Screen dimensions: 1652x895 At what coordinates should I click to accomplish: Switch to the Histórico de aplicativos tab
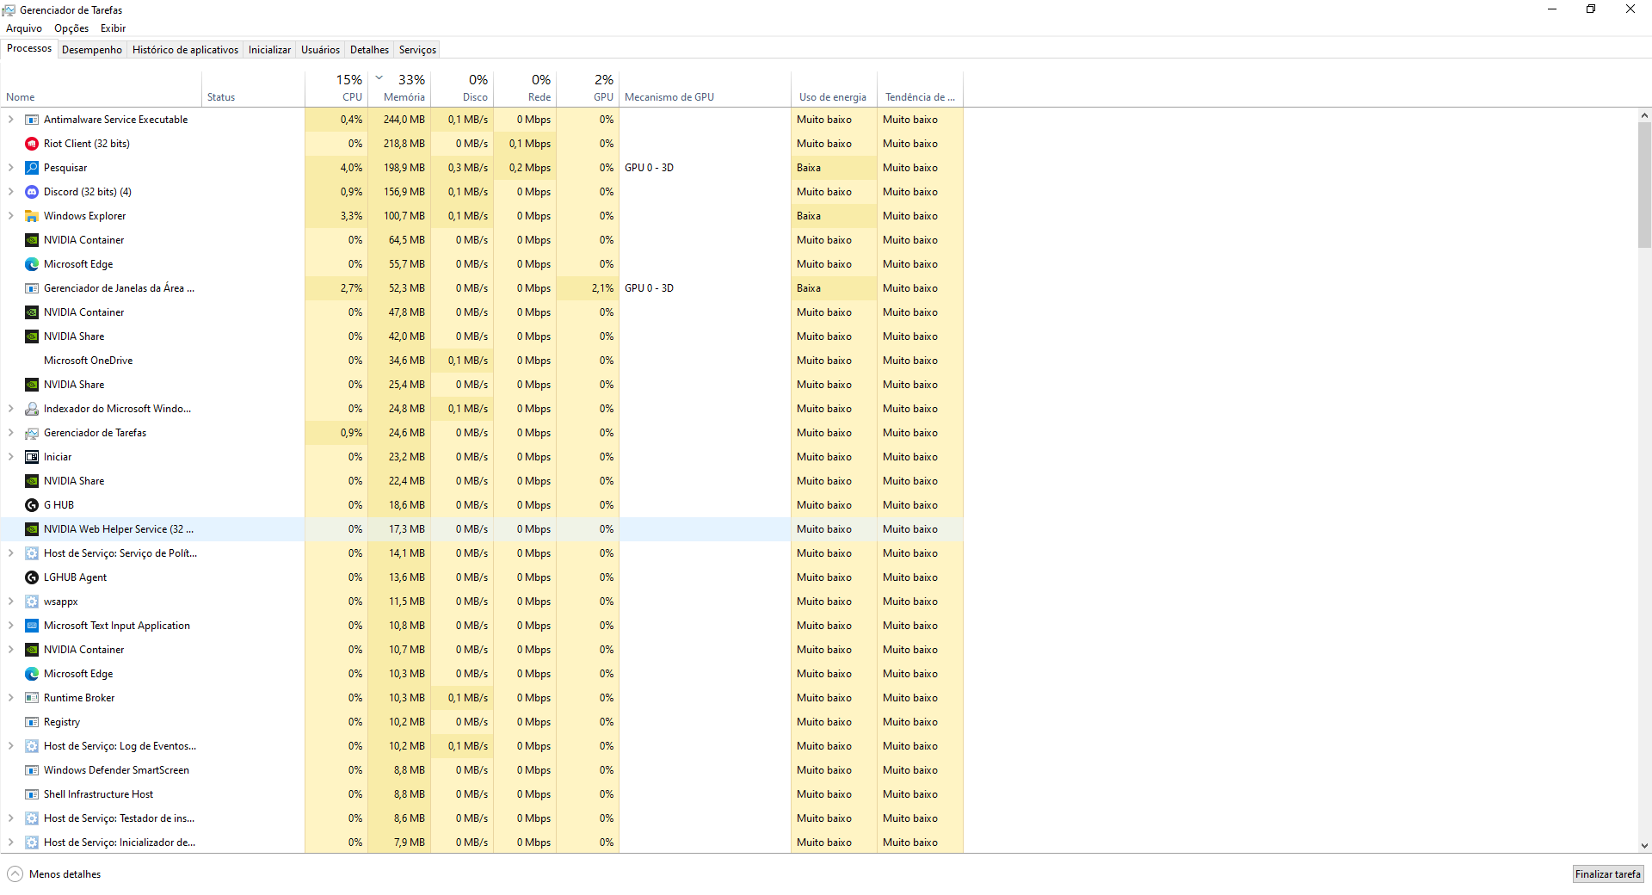pyautogui.click(x=185, y=50)
